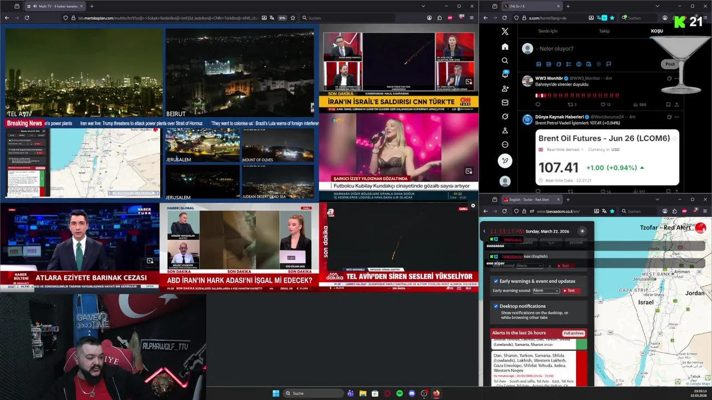The height and width of the screenshot is (400, 712).
Task: Open Messages envelope in X sidebar
Action: (x=505, y=102)
